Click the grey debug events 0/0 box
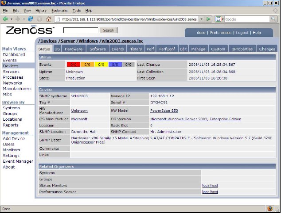The height and width of the screenshot is (214, 281). (129, 65)
